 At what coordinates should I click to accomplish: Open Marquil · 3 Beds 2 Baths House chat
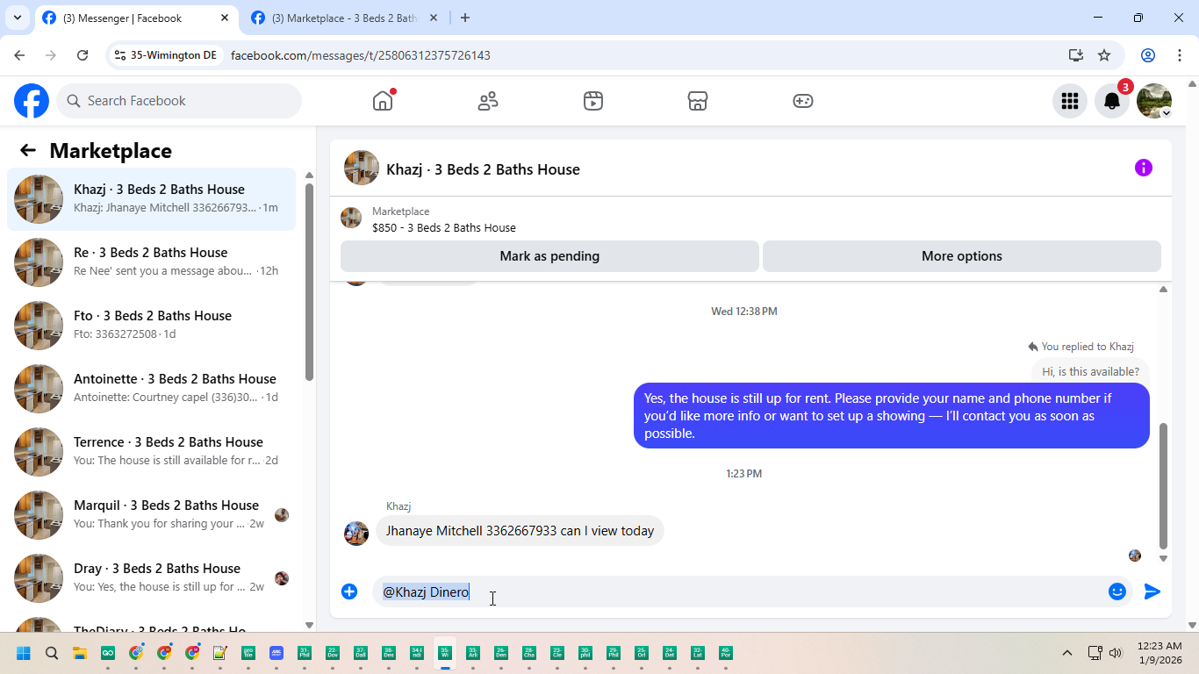[x=151, y=515]
